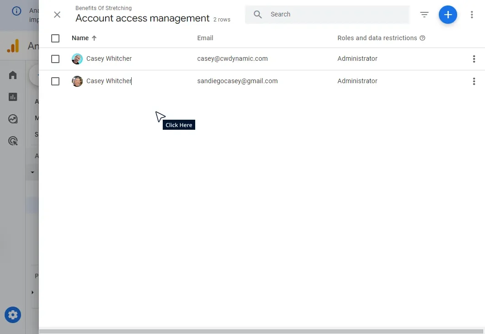Toggle the Name column sort arrow
The height and width of the screenshot is (334, 485).
click(x=94, y=38)
